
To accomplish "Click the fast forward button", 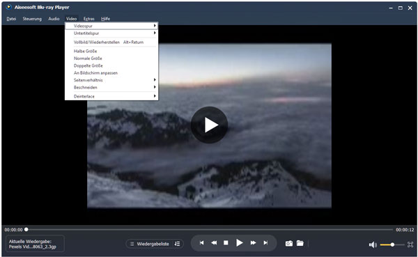I will click(253, 243).
